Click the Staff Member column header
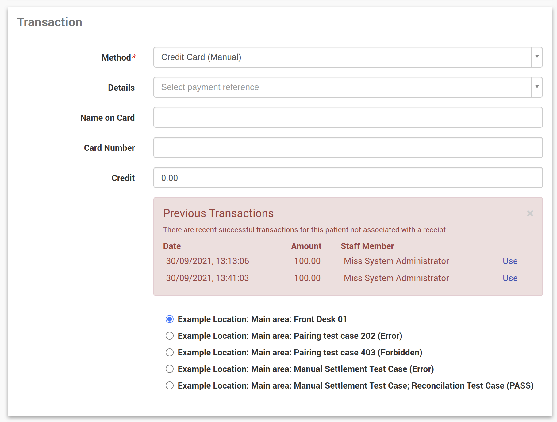The width and height of the screenshot is (557, 422). pos(367,246)
